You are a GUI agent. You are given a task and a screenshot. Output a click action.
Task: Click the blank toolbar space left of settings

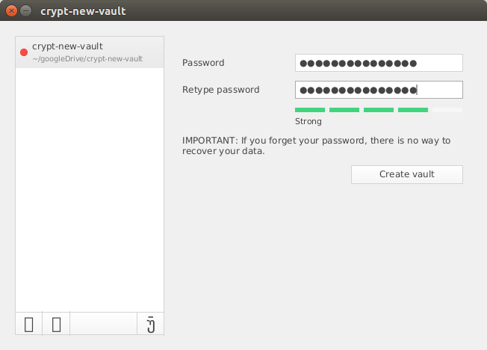(x=103, y=325)
